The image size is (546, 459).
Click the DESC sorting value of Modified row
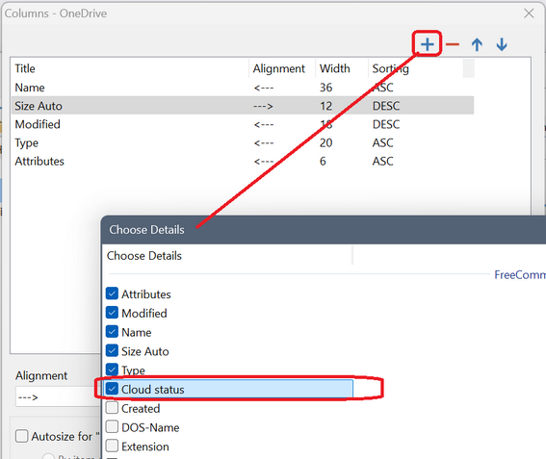[386, 124]
